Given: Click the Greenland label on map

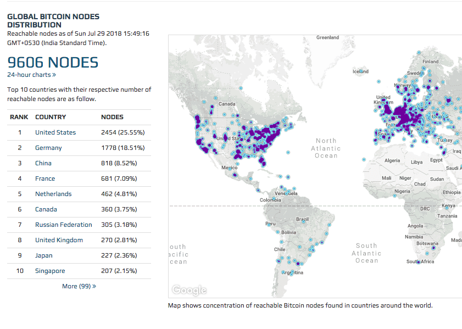Looking at the screenshot, I should tap(327, 37).
